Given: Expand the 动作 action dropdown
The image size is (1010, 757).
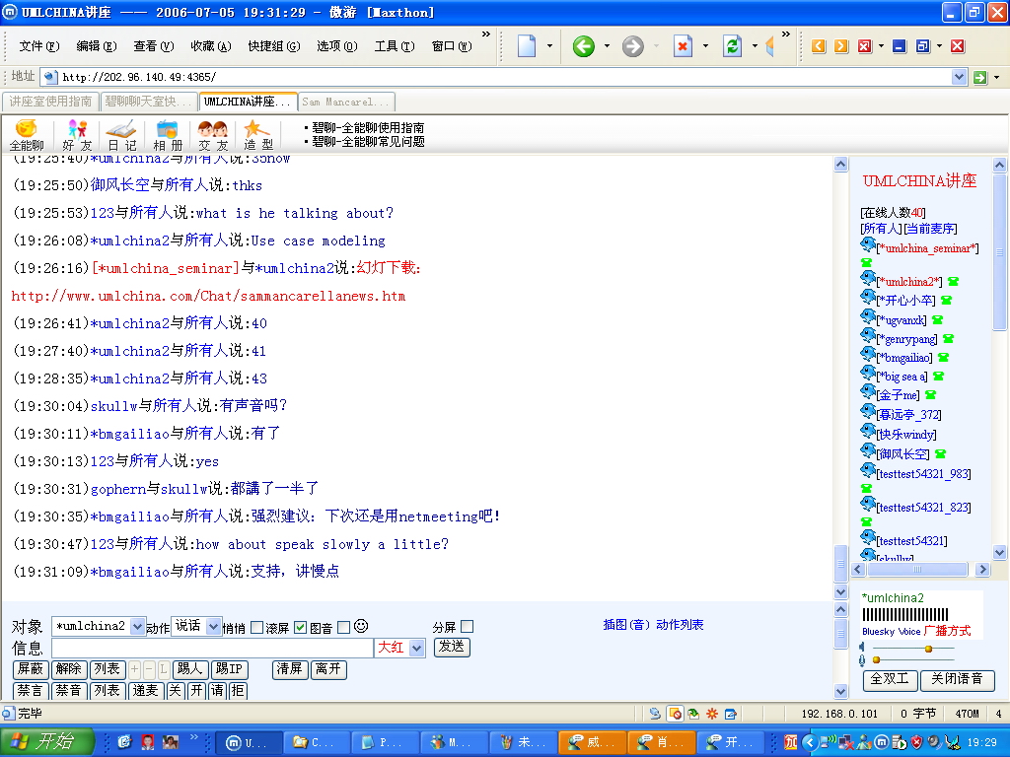Looking at the screenshot, I should (214, 626).
